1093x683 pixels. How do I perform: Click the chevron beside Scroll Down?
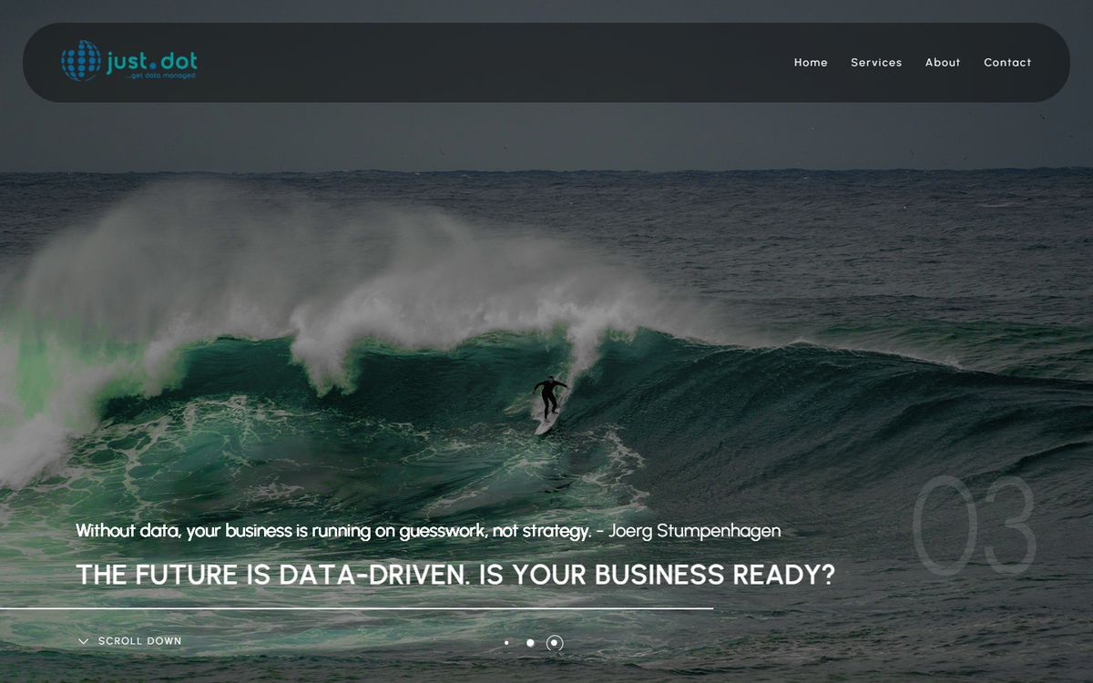[84, 641]
